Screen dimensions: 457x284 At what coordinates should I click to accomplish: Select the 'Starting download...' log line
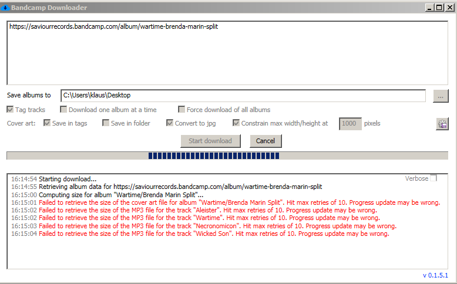coord(53,179)
